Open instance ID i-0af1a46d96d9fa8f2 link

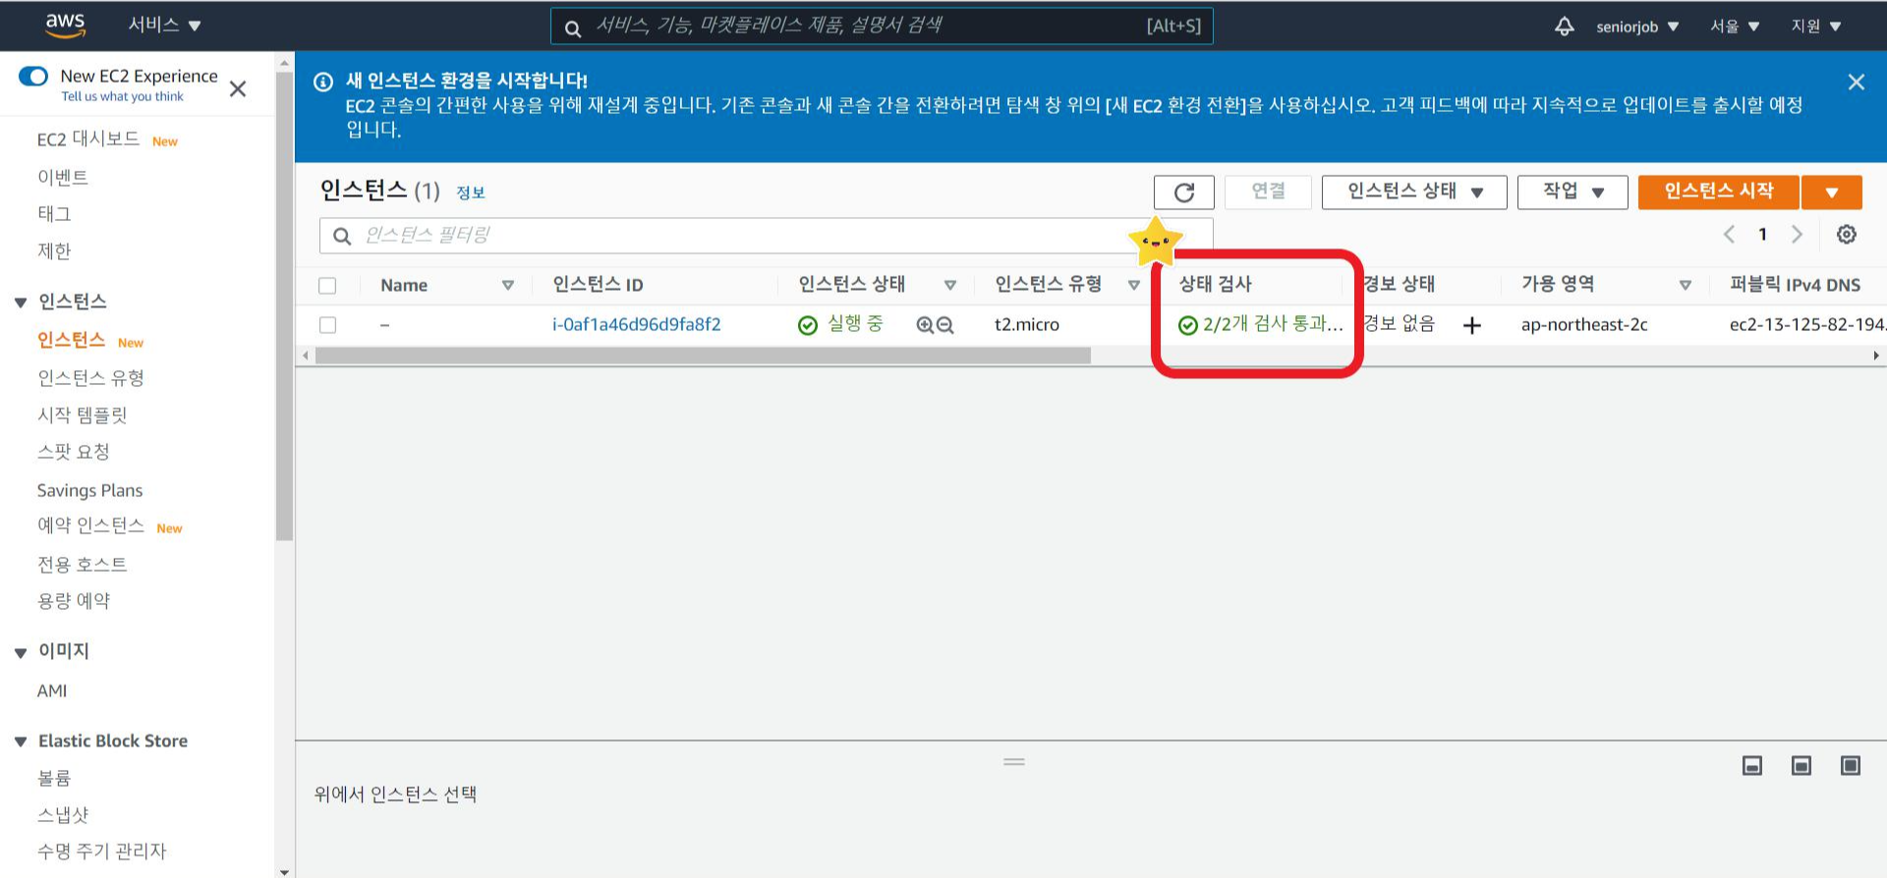(x=637, y=324)
